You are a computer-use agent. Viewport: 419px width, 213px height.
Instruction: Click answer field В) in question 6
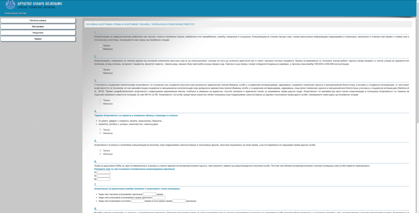104,179
